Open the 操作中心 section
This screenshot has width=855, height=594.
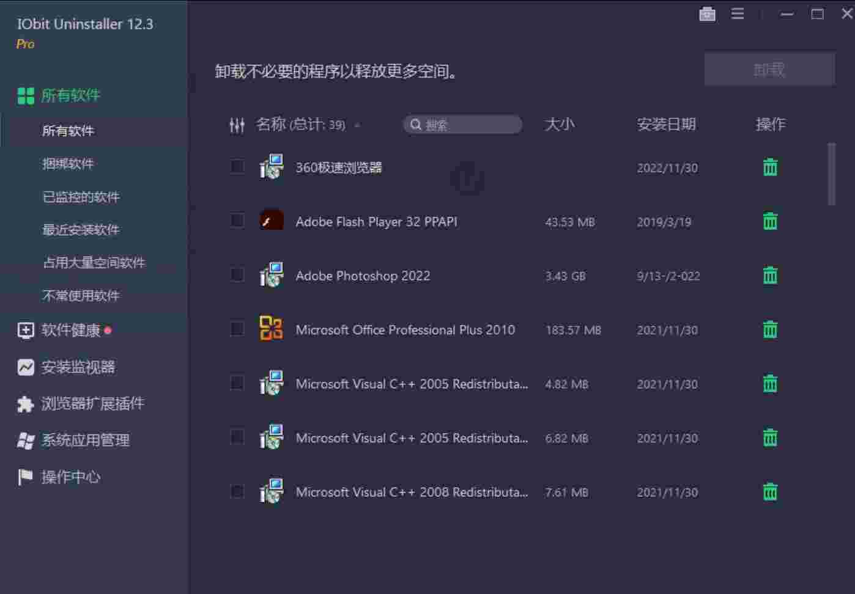tap(70, 477)
